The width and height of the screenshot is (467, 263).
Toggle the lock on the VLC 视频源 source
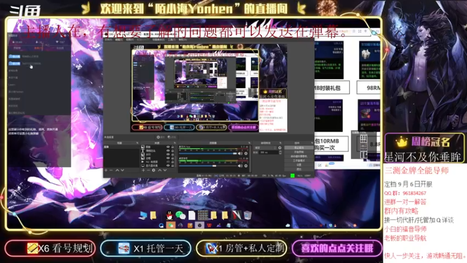click(172, 162)
